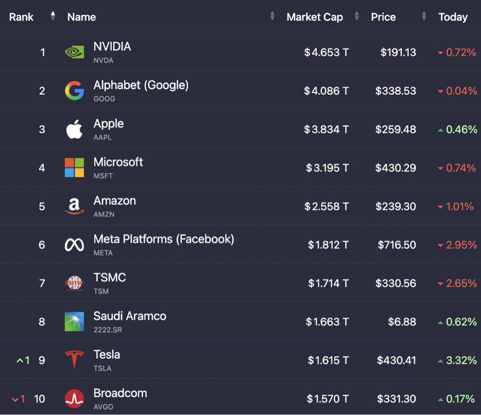The width and height of the screenshot is (481, 415).
Task: Click the TSMC logo icon
Action: [x=74, y=283]
